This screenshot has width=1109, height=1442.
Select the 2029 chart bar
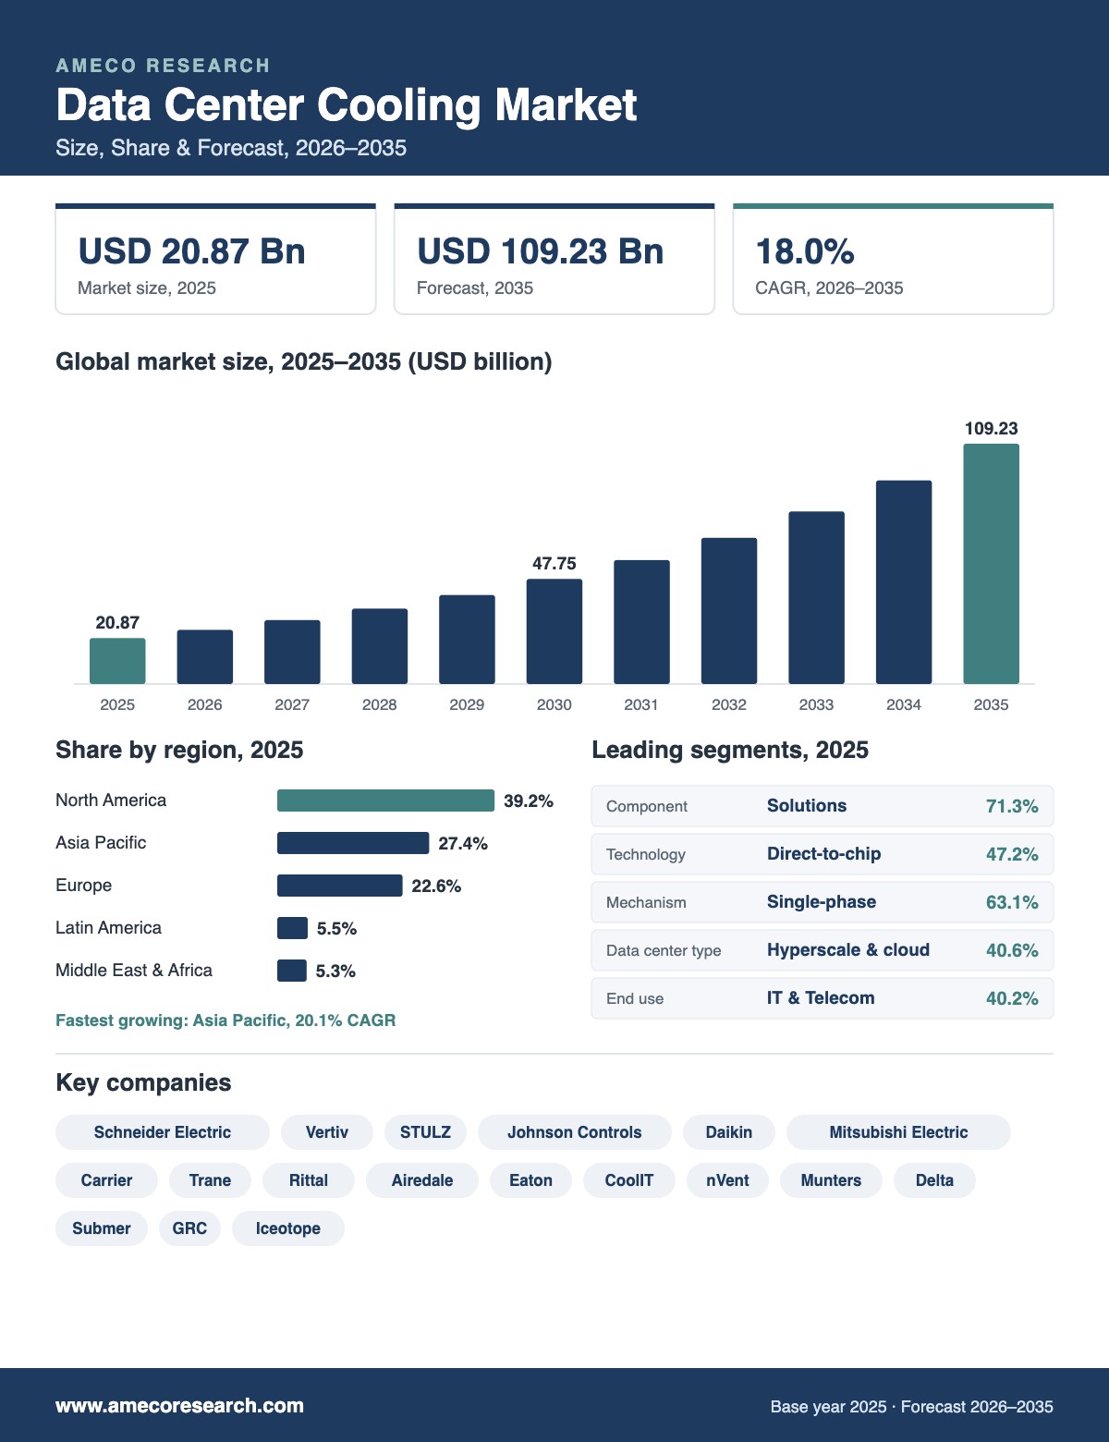(x=467, y=640)
